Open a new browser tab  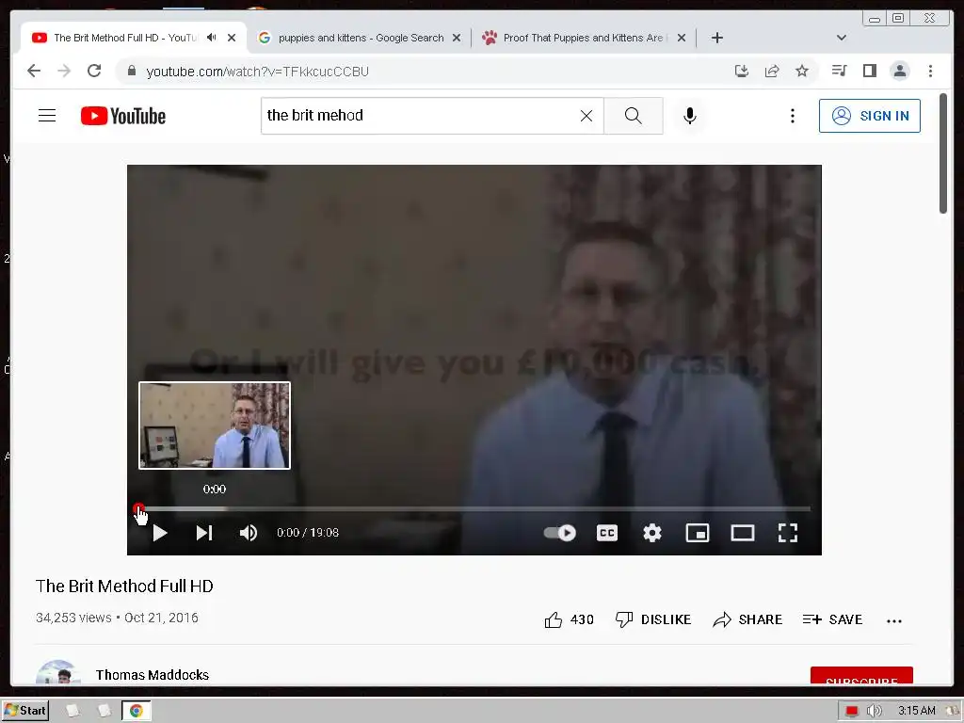coord(716,38)
